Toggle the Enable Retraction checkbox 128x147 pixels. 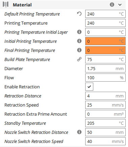pyautogui.click(x=89, y=87)
